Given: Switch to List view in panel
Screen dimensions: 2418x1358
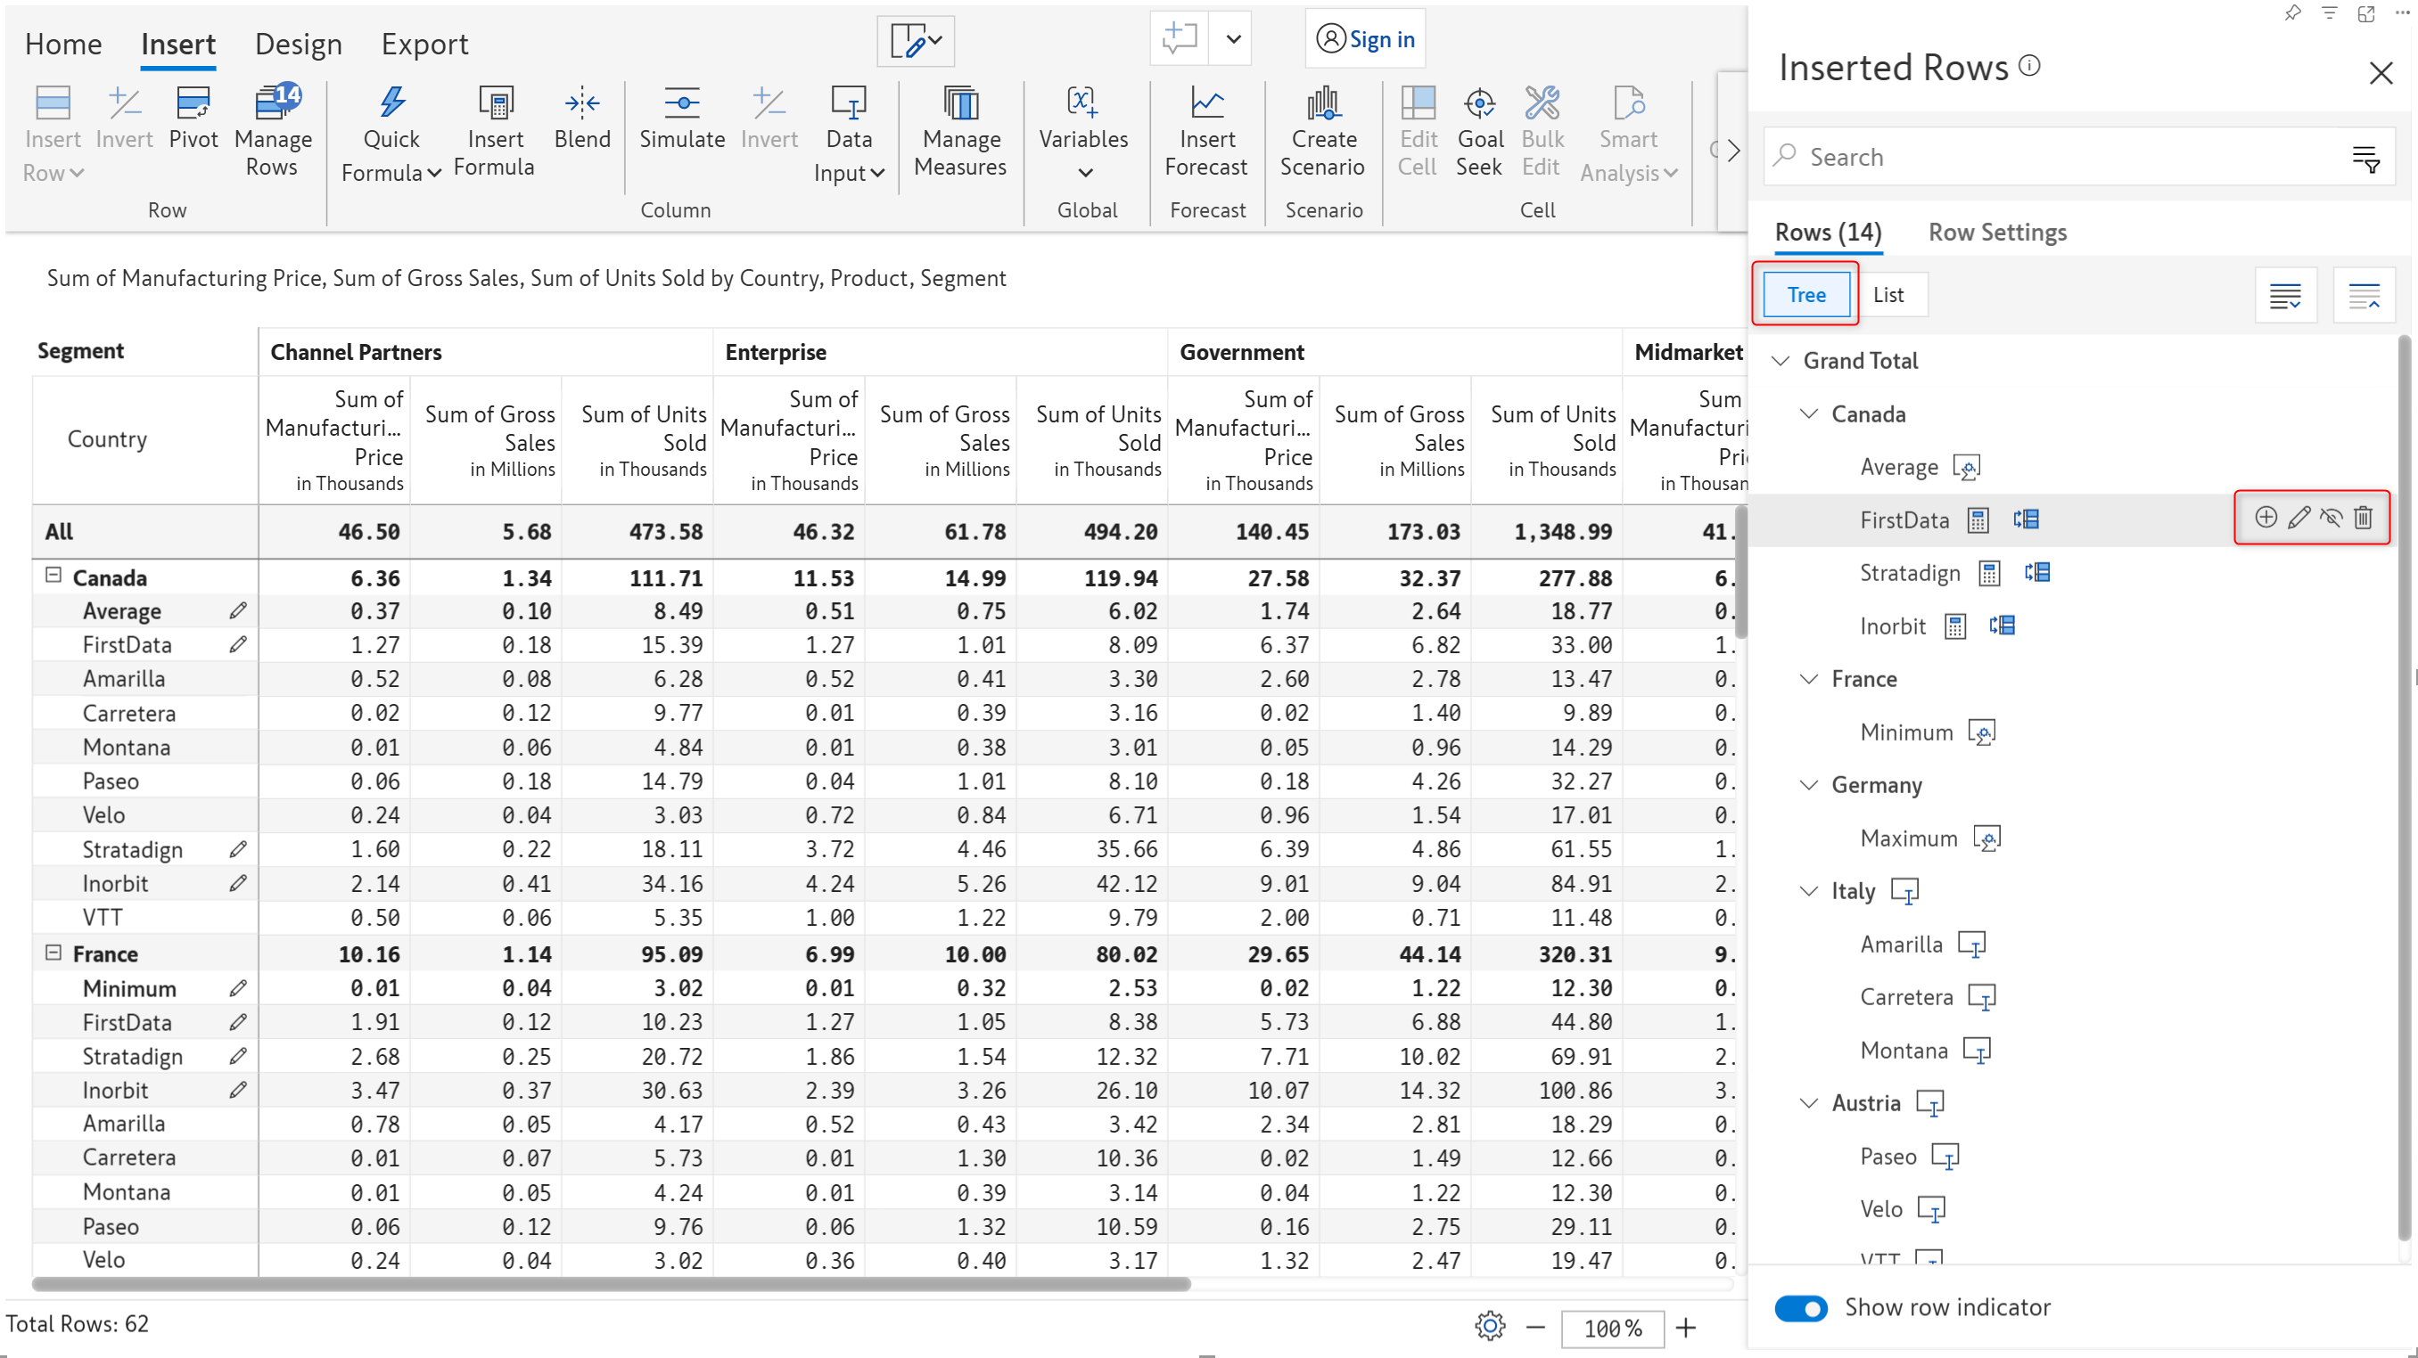Looking at the screenshot, I should (1888, 294).
